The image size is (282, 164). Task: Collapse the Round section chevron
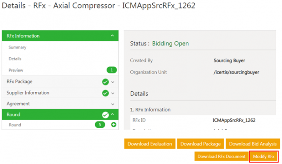point(112,115)
